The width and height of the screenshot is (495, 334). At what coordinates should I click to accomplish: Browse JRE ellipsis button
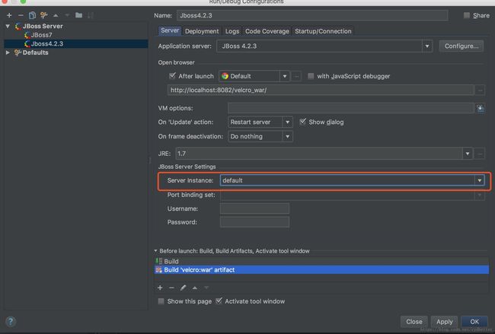480,154
